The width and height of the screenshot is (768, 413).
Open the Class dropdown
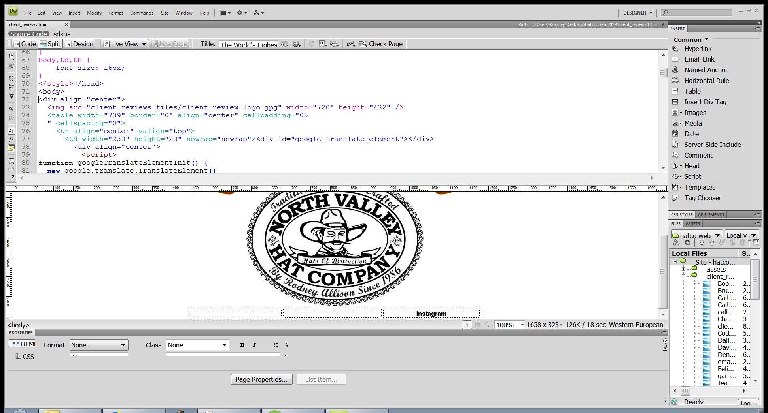(197, 345)
